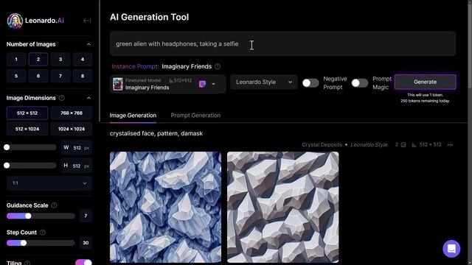This screenshot has height=265, width=472.
Task: Click the 'Crystal Deposits' model label
Action: (322, 145)
